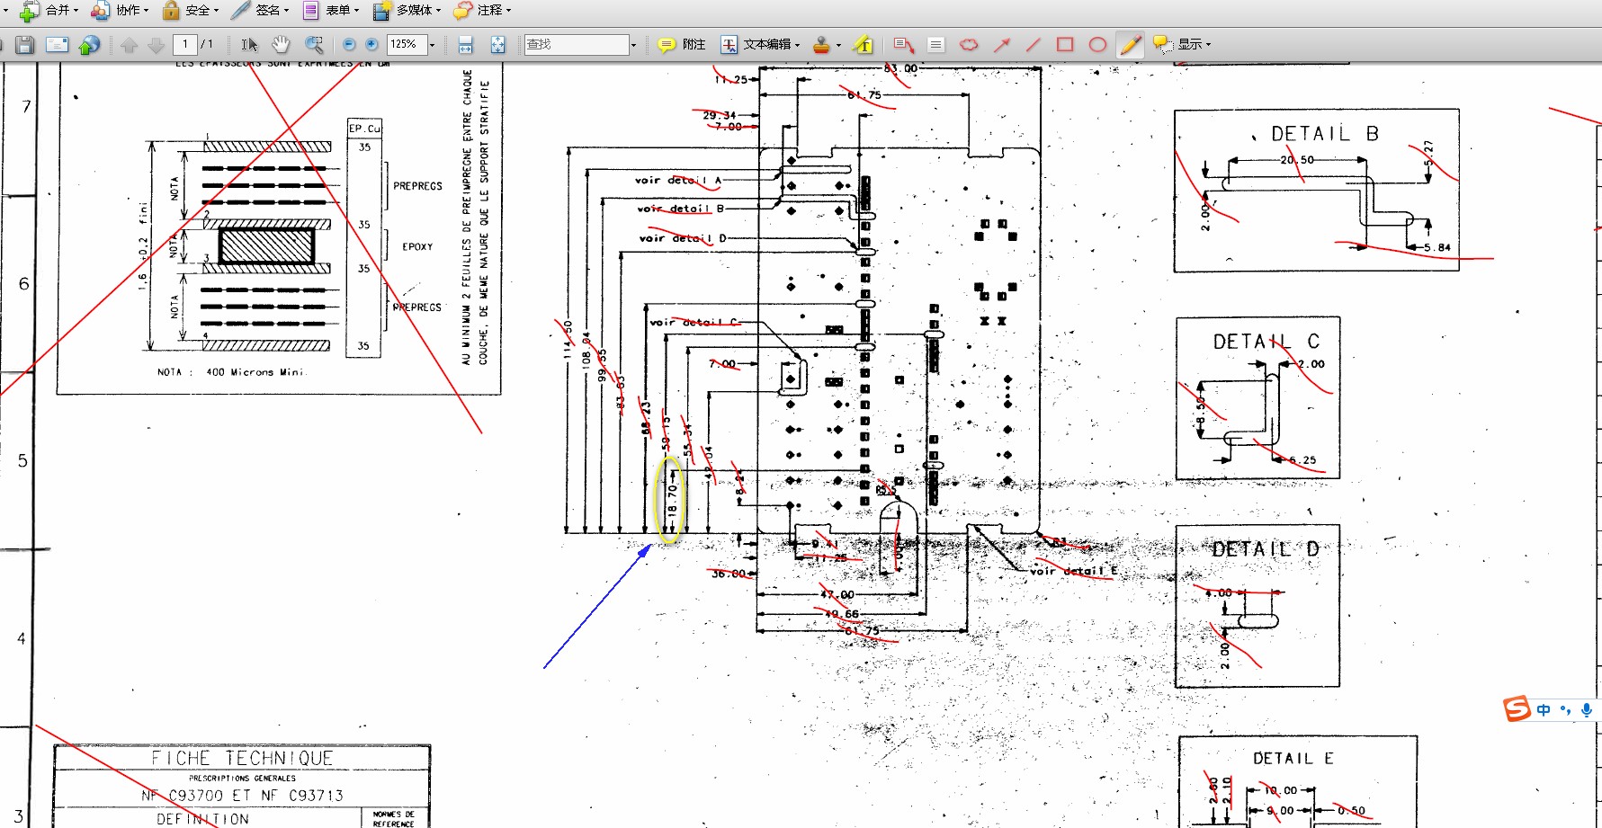1602x828 pixels.
Task: Click the 查找 search field
Action: (576, 44)
